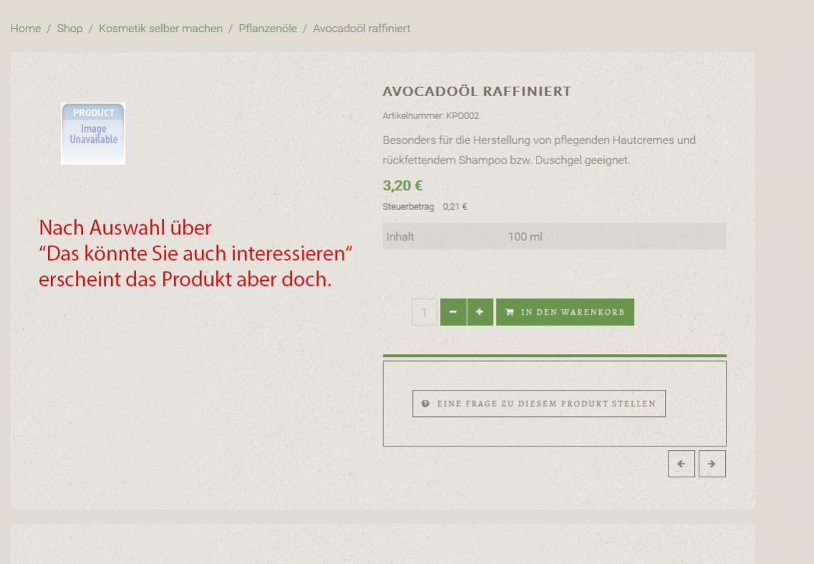Select Avocadoöl raffiniert in the breadcrumb

[x=361, y=29]
